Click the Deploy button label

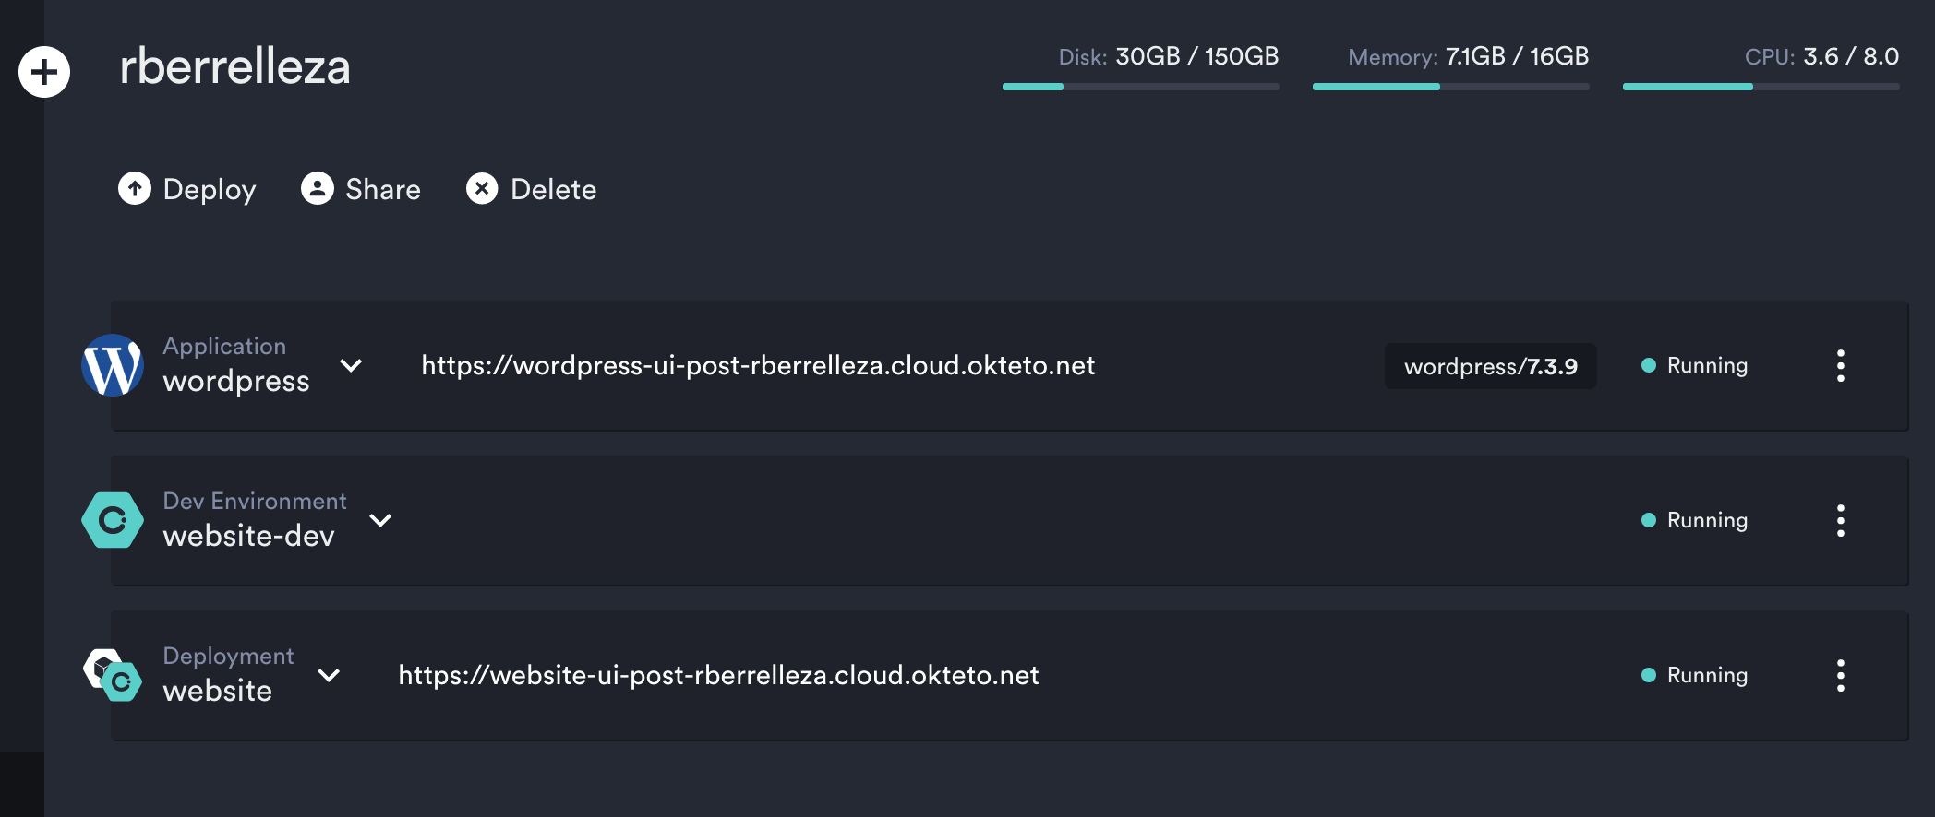210,189
